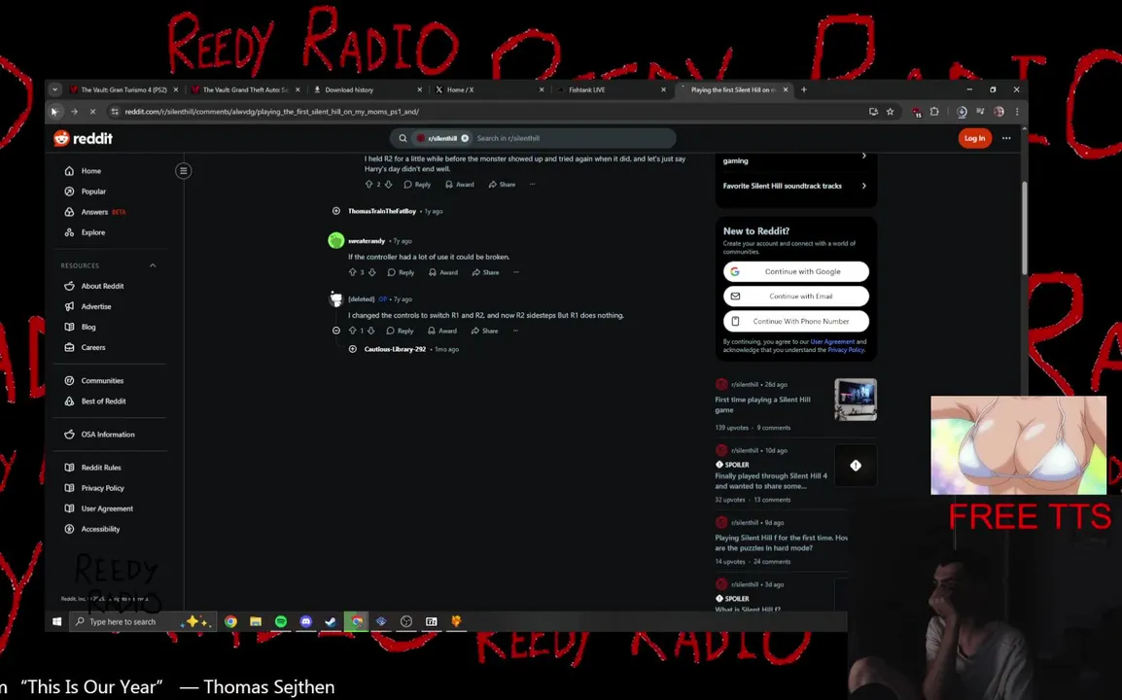Click Continue with Email
Image resolution: width=1122 pixels, height=700 pixels.
(x=795, y=297)
